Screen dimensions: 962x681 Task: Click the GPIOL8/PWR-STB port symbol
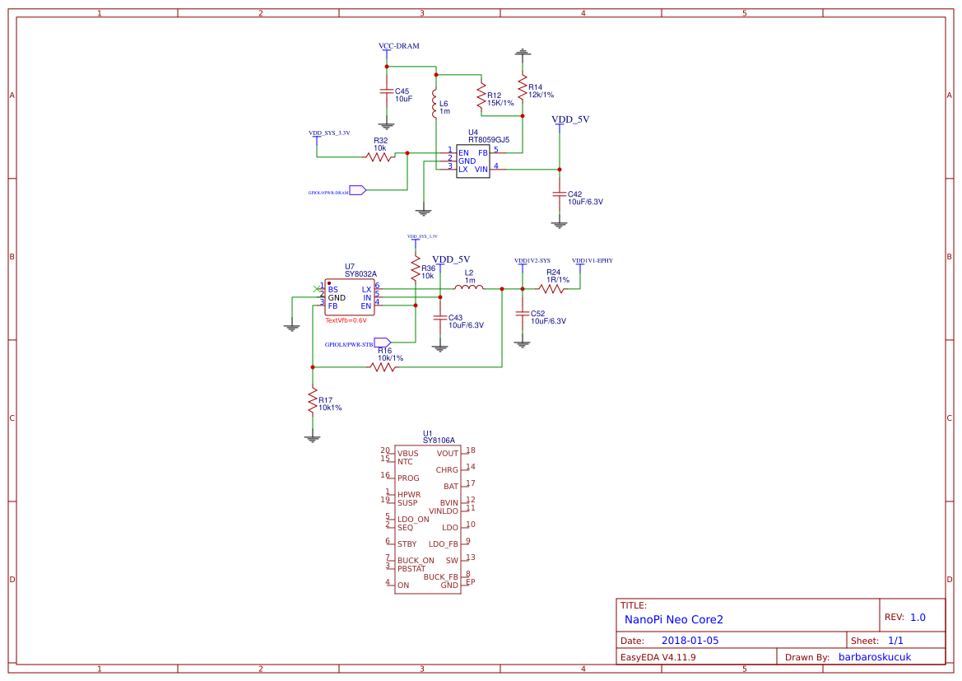(382, 342)
